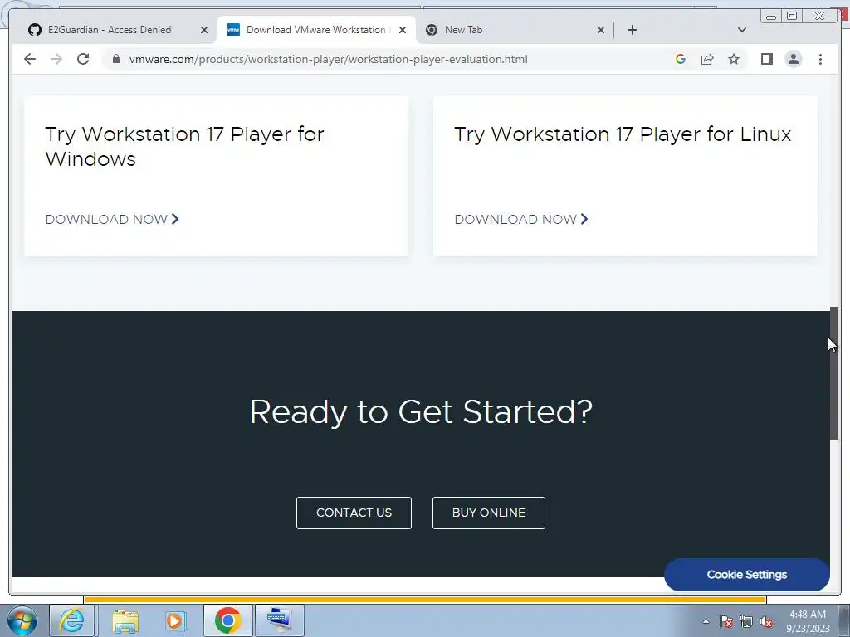The width and height of the screenshot is (850, 637).
Task: Open Windows Explorer from taskbar
Action: click(125, 620)
